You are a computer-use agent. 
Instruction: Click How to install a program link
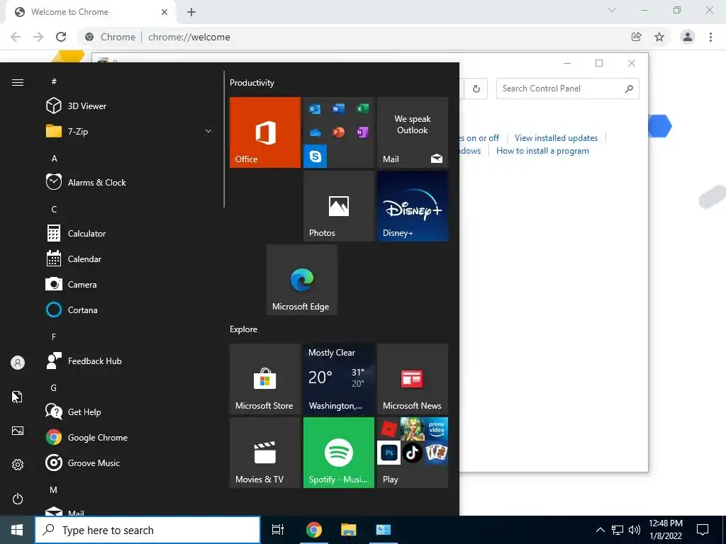click(x=542, y=151)
